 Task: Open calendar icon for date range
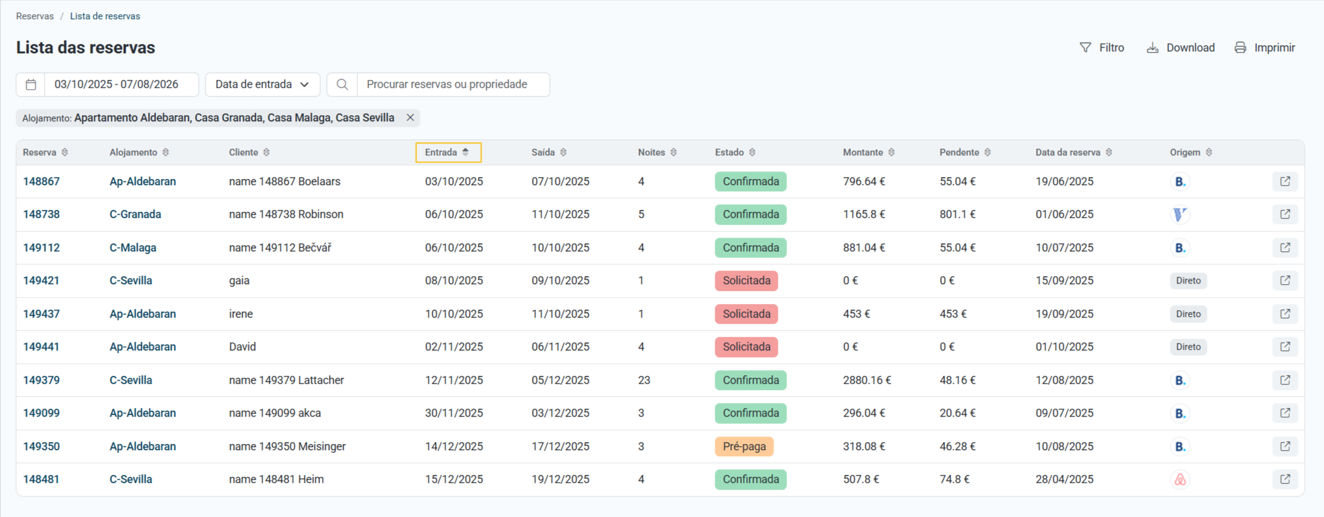[x=31, y=85]
